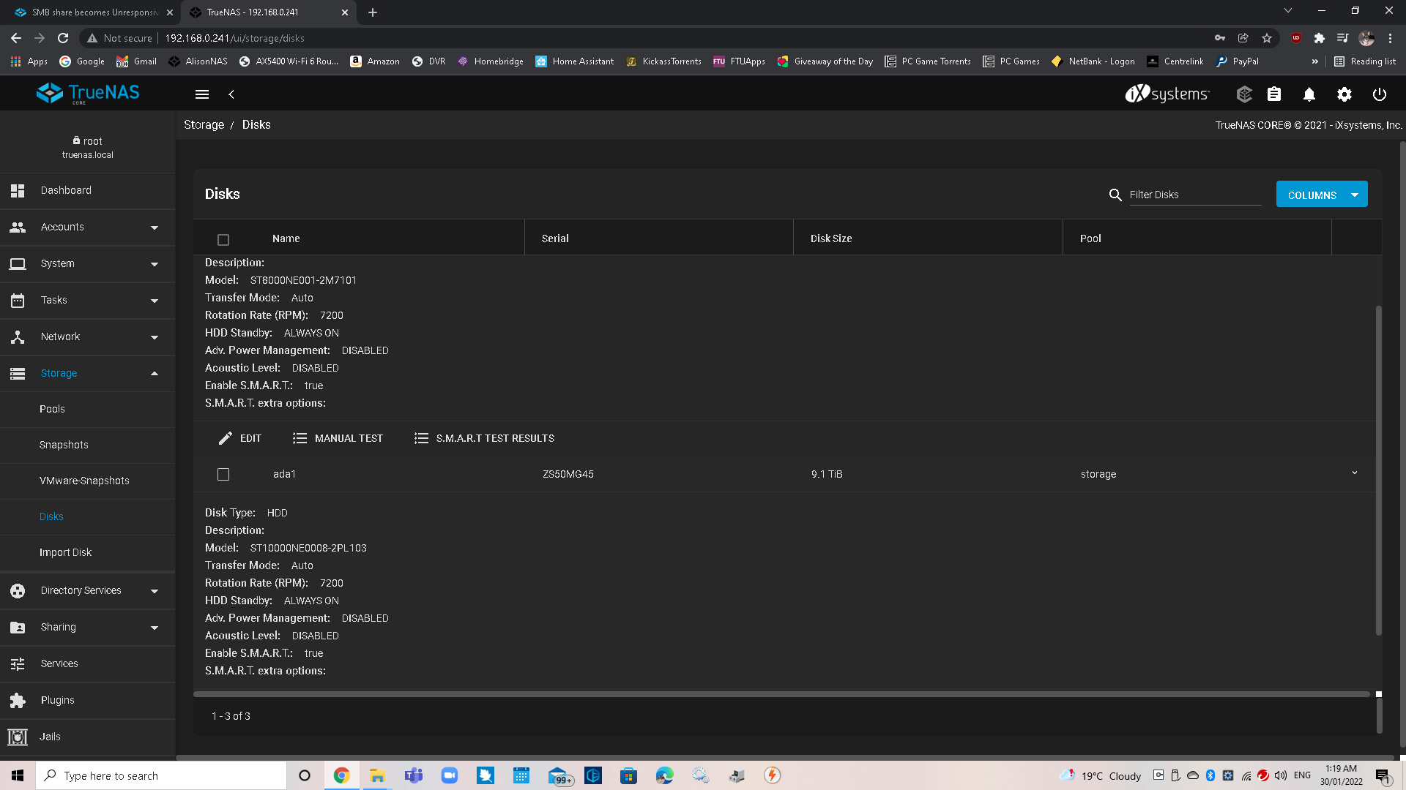Toggle the hamburger side menu icon
The height and width of the screenshot is (790, 1406).
pyautogui.click(x=202, y=94)
